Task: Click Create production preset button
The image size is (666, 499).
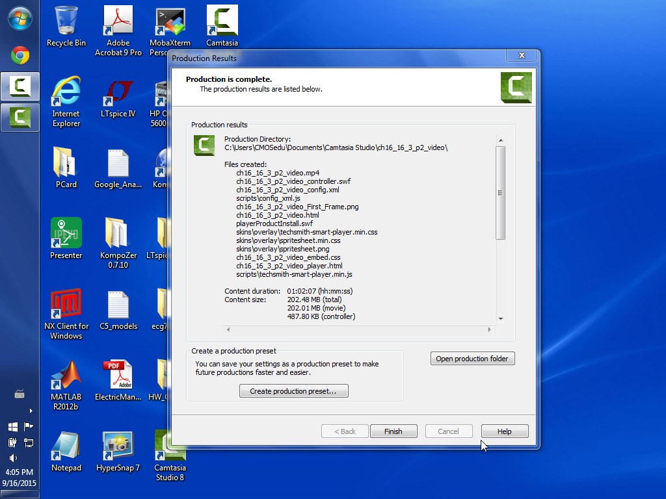Action: pyautogui.click(x=293, y=391)
